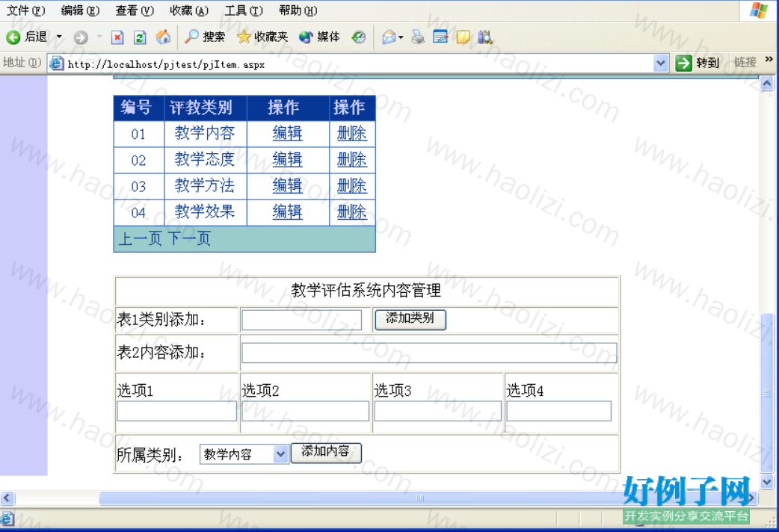Click 编辑 link for 教学内容 row

(287, 133)
